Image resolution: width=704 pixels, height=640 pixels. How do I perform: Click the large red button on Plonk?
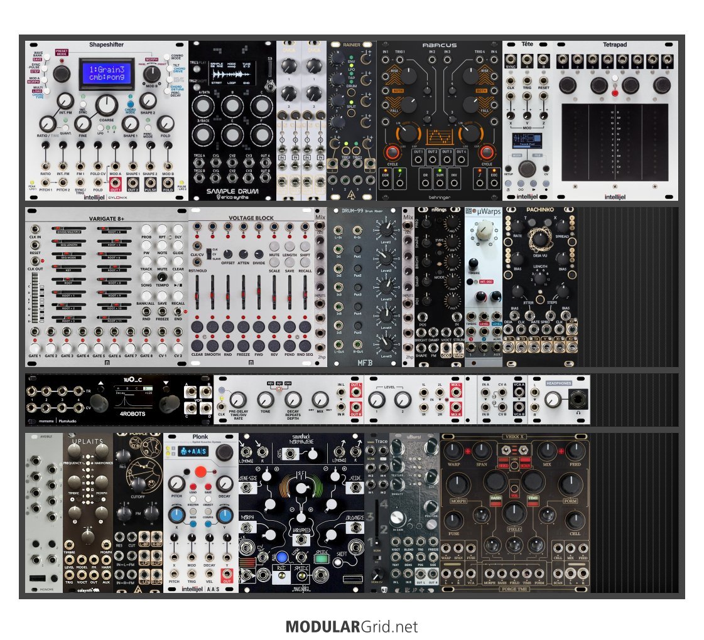(x=200, y=472)
